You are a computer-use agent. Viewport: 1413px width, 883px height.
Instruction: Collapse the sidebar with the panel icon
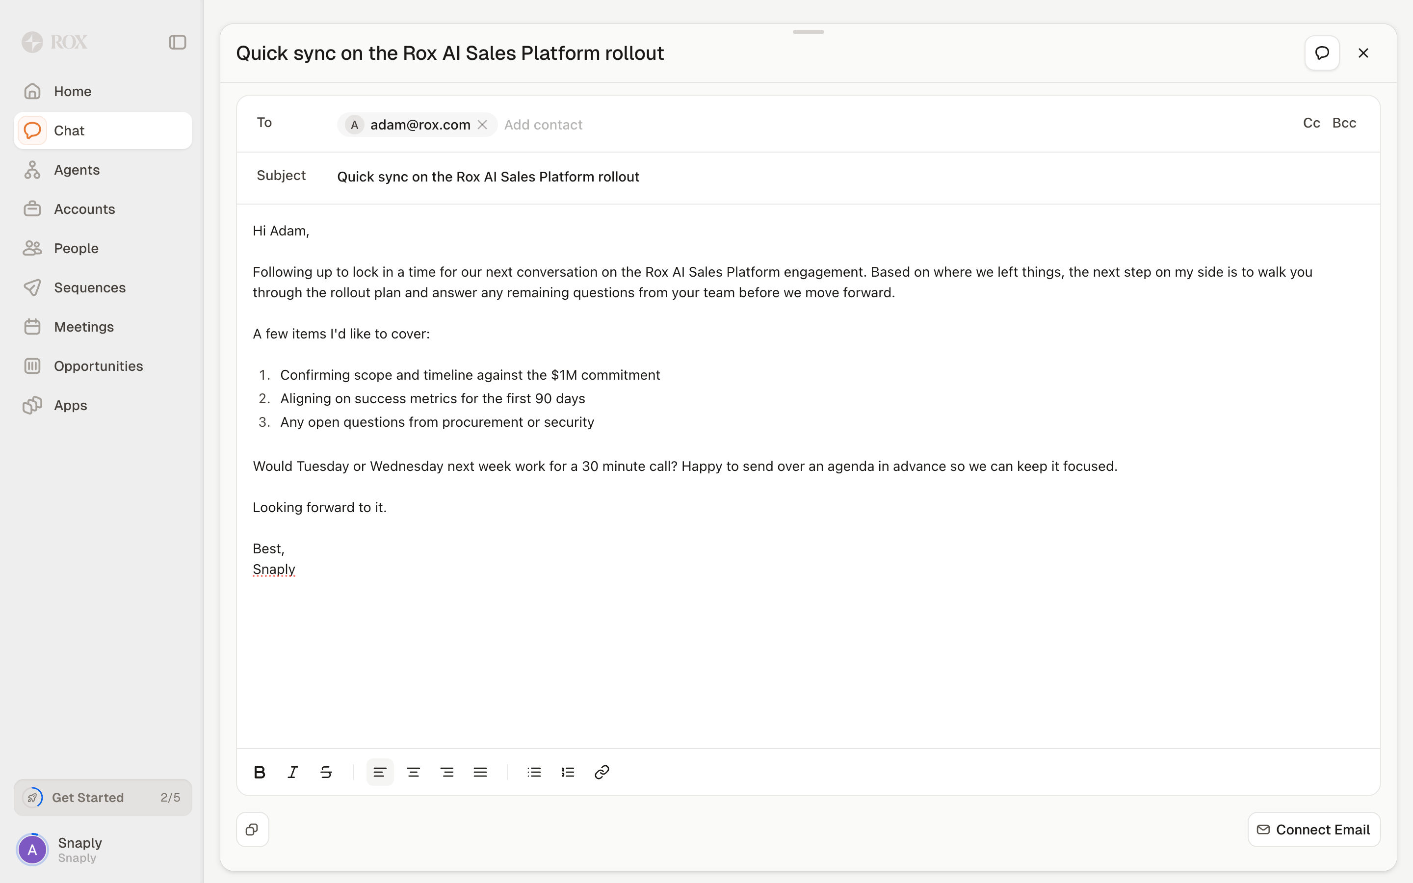click(x=178, y=42)
